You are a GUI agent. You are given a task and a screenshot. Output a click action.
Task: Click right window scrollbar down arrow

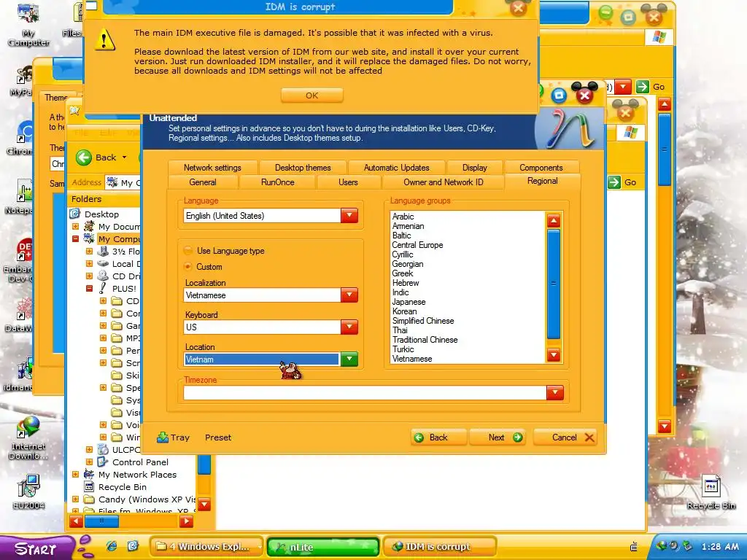point(664,426)
